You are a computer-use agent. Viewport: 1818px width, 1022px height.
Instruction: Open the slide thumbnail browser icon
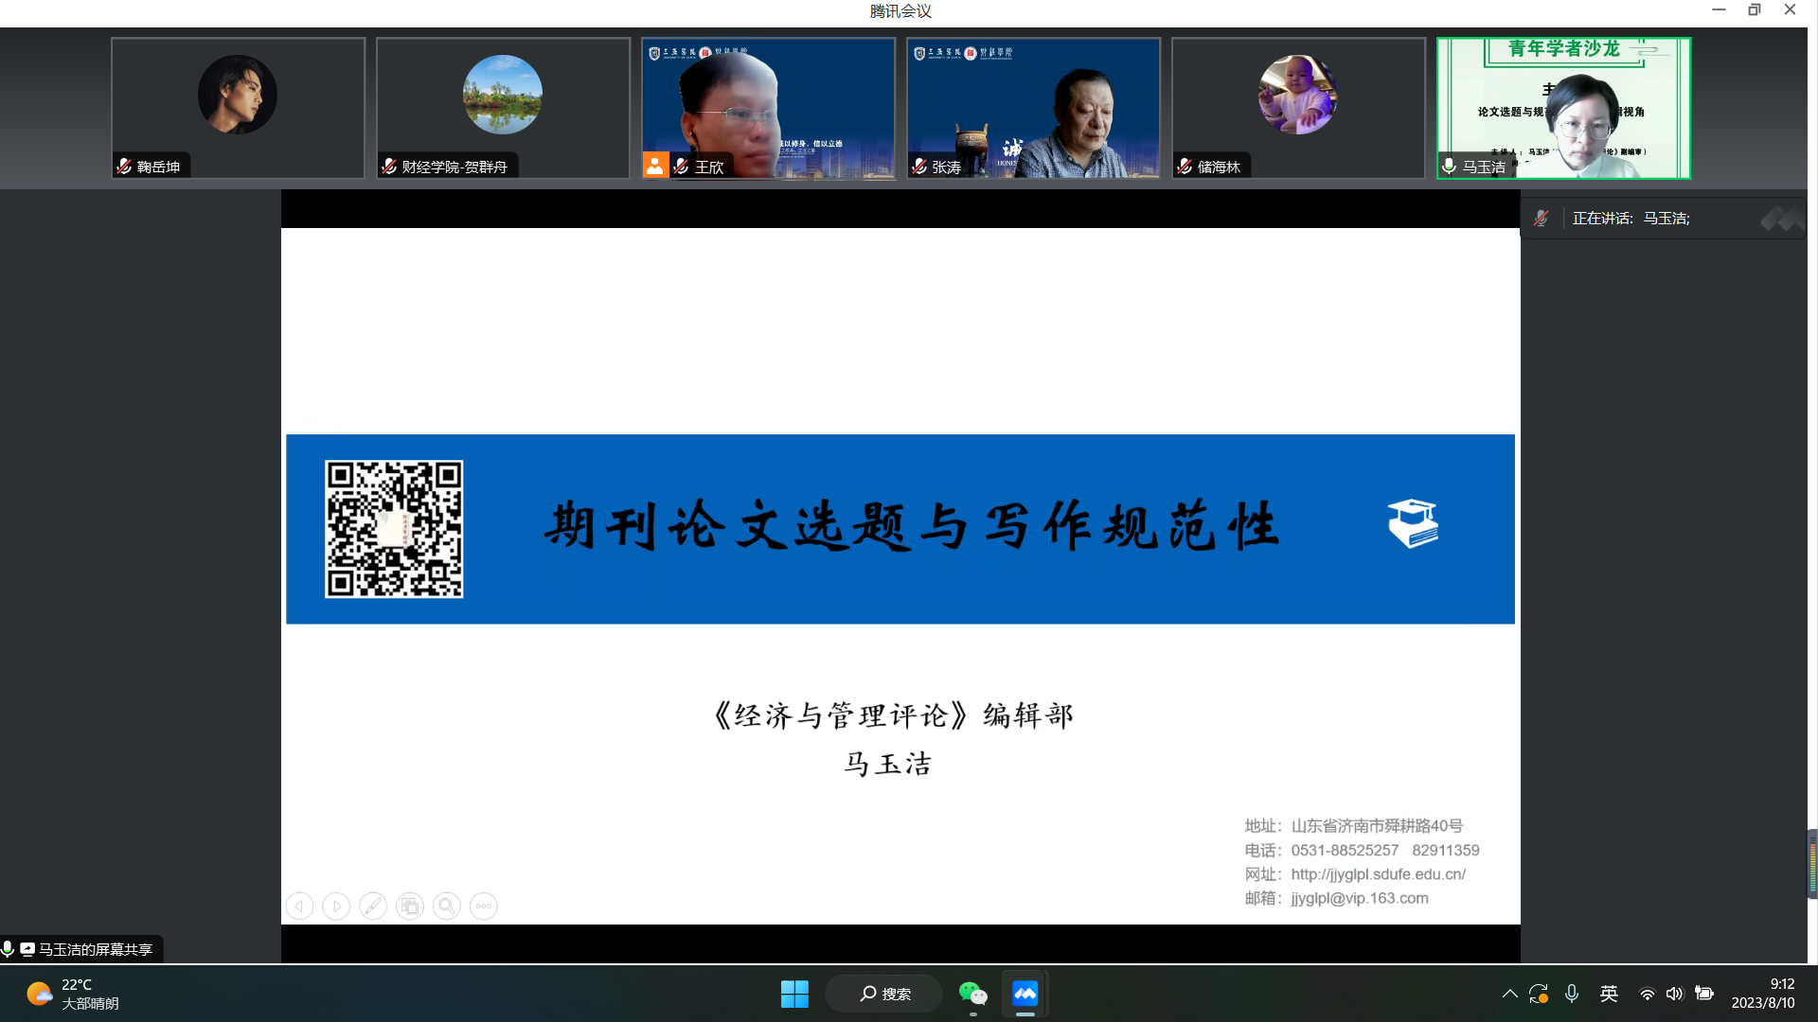point(410,906)
